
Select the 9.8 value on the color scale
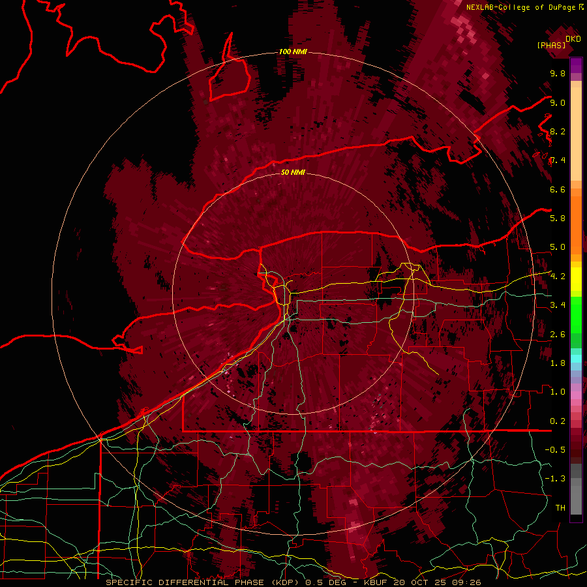pyautogui.click(x=558, y=73)
